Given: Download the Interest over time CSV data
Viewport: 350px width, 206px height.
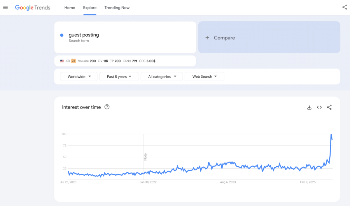Looking at the screenshot, I should 309,107.
